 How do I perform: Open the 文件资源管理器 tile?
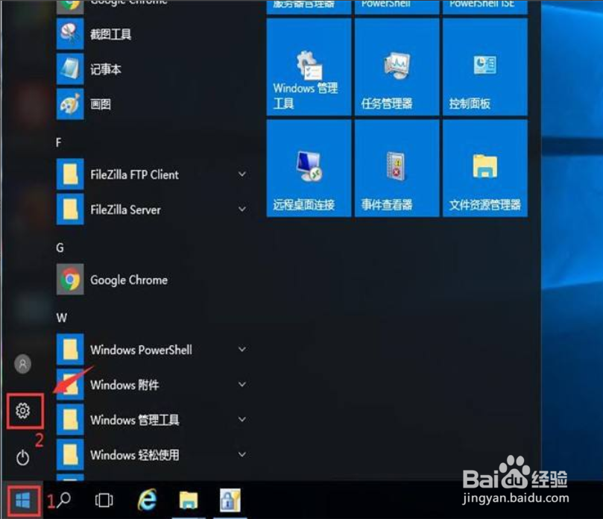pyautogui.click(x=485, y=168)
